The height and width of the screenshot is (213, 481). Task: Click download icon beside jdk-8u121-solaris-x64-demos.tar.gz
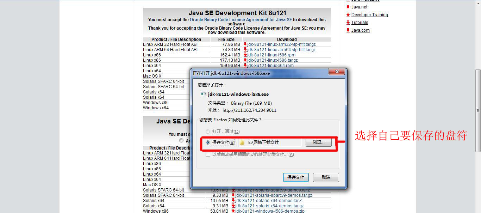(x=233, y=206)
